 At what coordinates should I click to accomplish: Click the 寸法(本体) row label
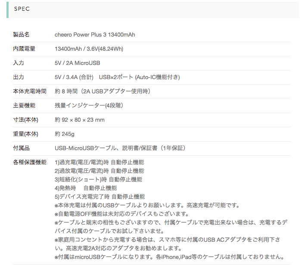coord(25,120)
